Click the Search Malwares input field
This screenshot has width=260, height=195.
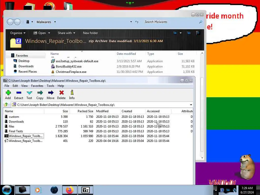[x=171, y=22]
